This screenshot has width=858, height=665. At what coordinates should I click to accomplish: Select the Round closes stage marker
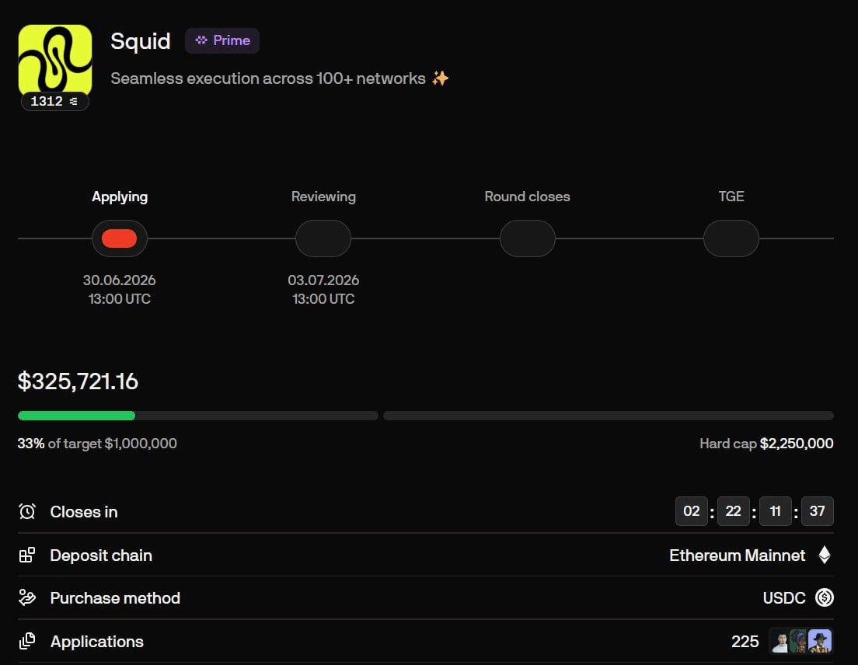[528, 238]
